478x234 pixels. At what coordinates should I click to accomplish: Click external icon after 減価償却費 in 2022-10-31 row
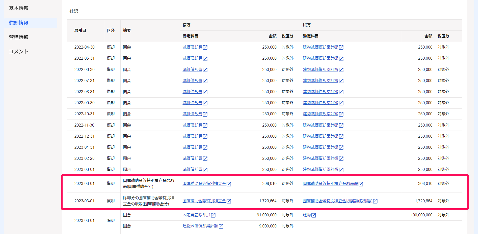click(x=205, y=114)
